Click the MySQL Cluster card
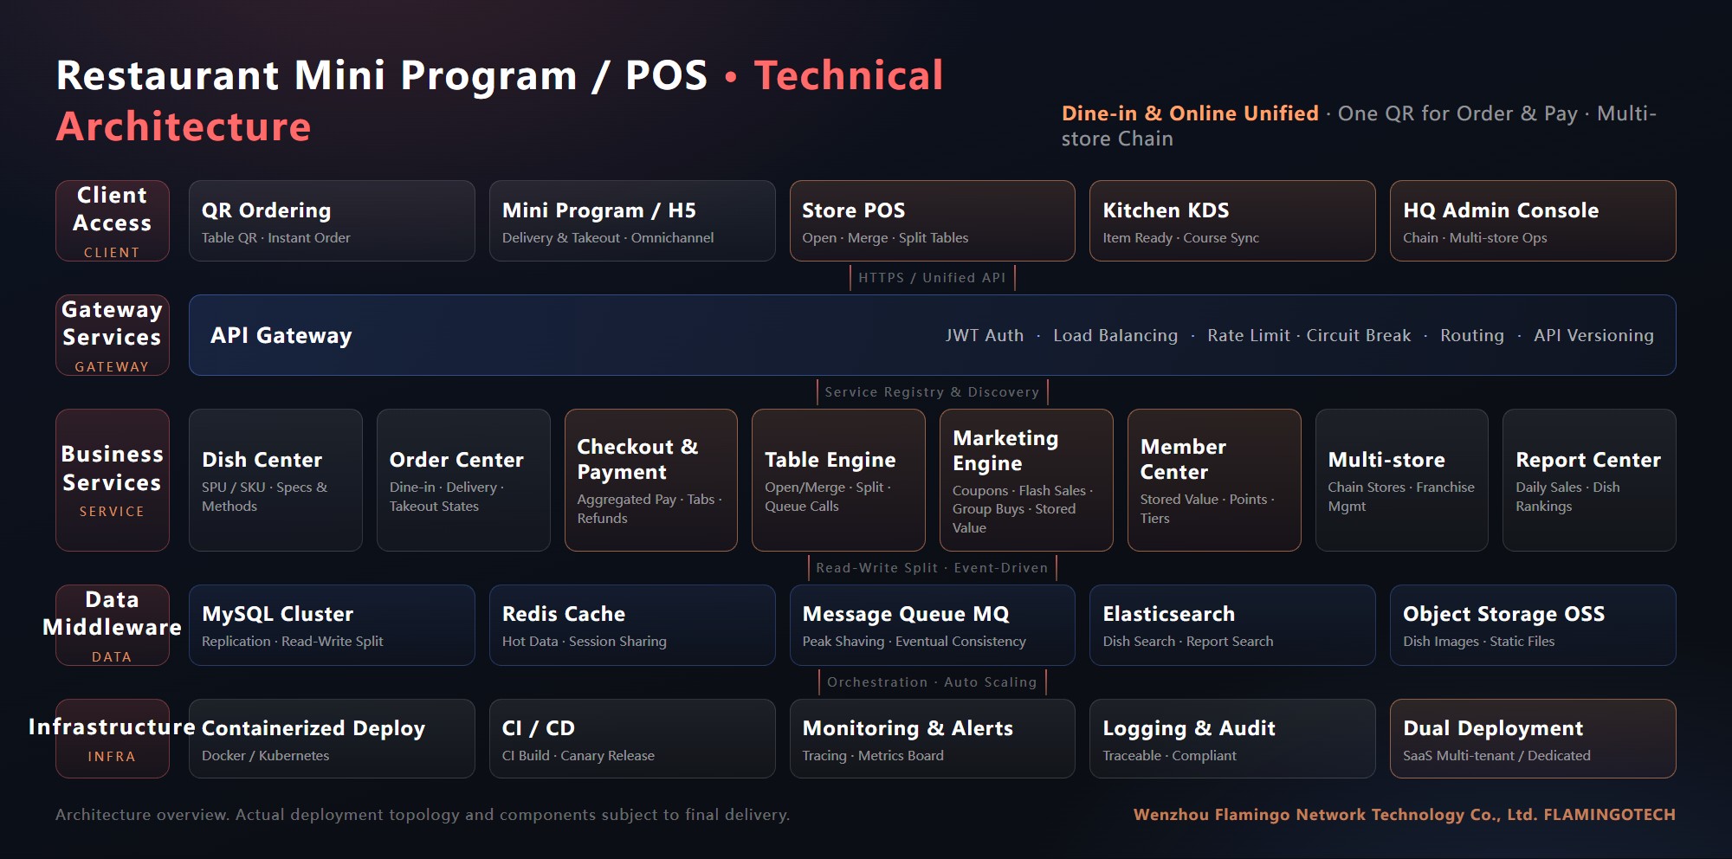The image size is (1732, 859). point(332,625)
